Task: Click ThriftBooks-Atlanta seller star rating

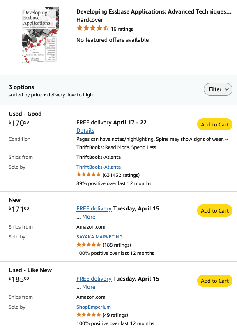Action: [89, 175]
